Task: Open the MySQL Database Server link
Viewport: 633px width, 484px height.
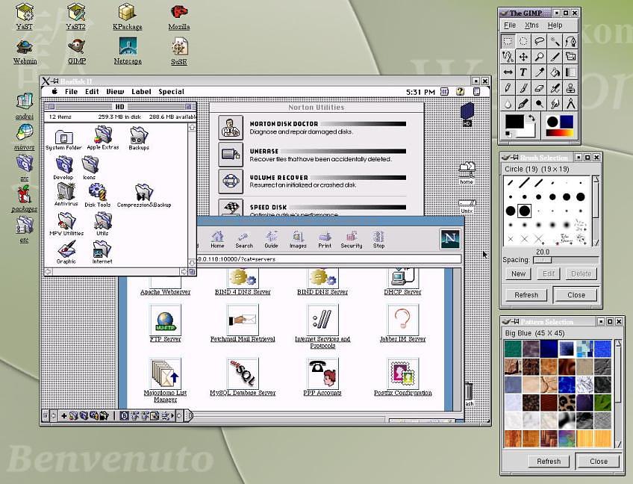Action: click(243, 393)
